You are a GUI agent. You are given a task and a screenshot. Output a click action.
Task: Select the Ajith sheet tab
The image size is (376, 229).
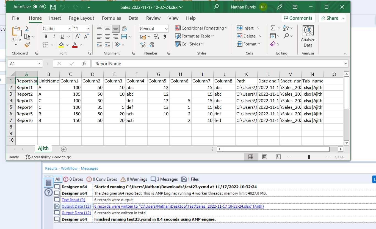(x=43, y=148)
